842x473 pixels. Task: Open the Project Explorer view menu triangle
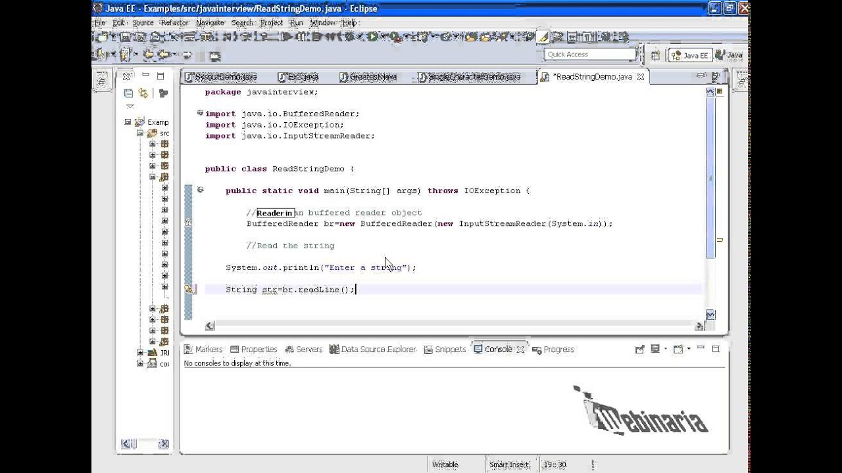coord(130,106)
